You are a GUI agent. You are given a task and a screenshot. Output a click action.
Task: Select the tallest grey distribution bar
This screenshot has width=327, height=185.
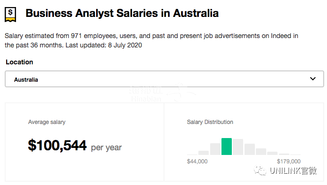(238, 147)
